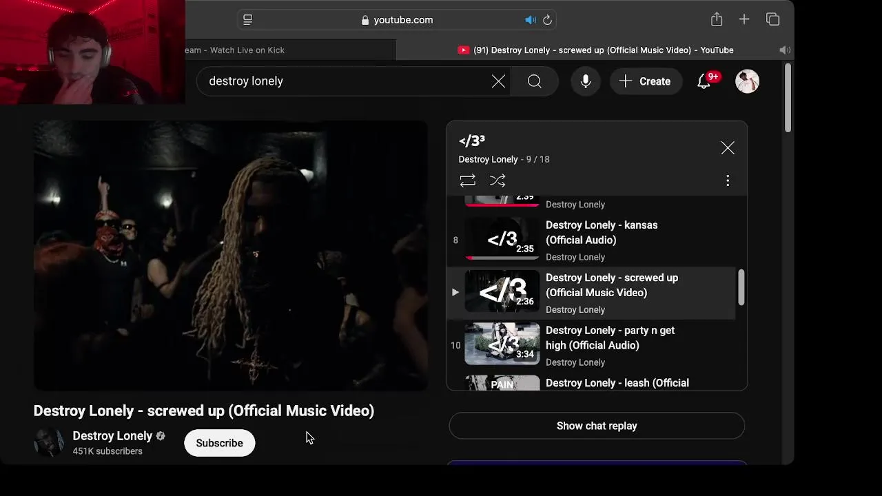Open the Create menu button
882x496 pixels.
click(x=646, y=81)
